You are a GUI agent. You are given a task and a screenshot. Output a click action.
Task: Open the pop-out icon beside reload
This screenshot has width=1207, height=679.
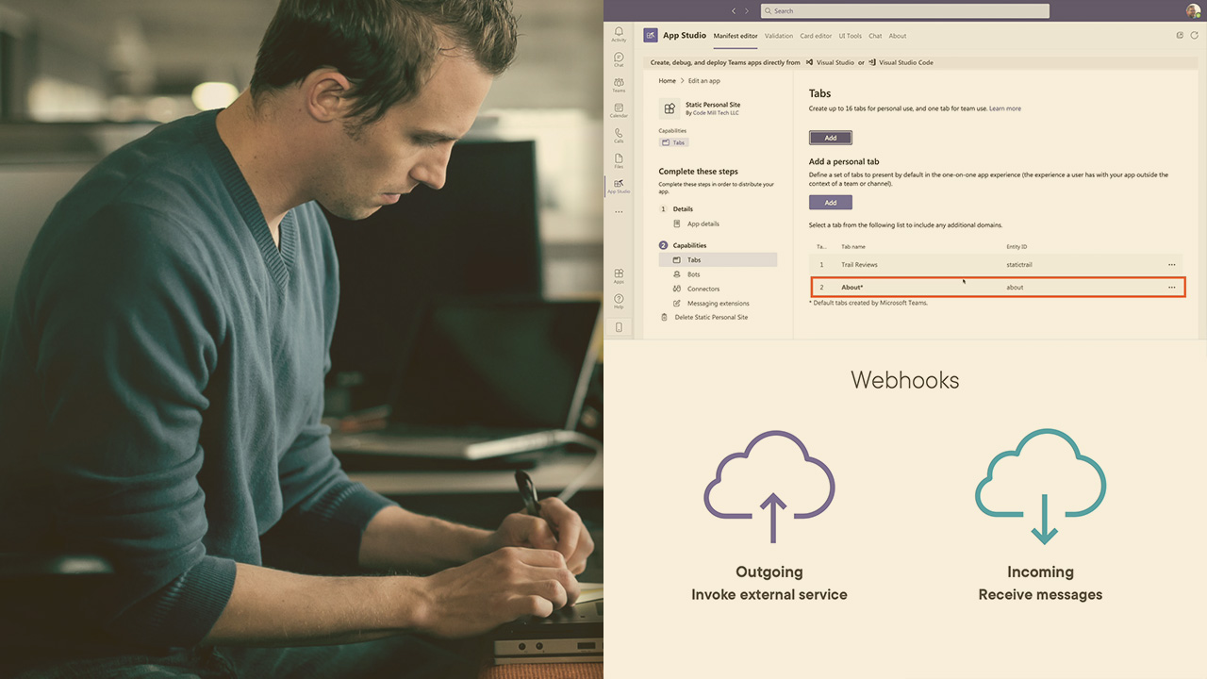pyautogui.click(x=1180, y=36)
